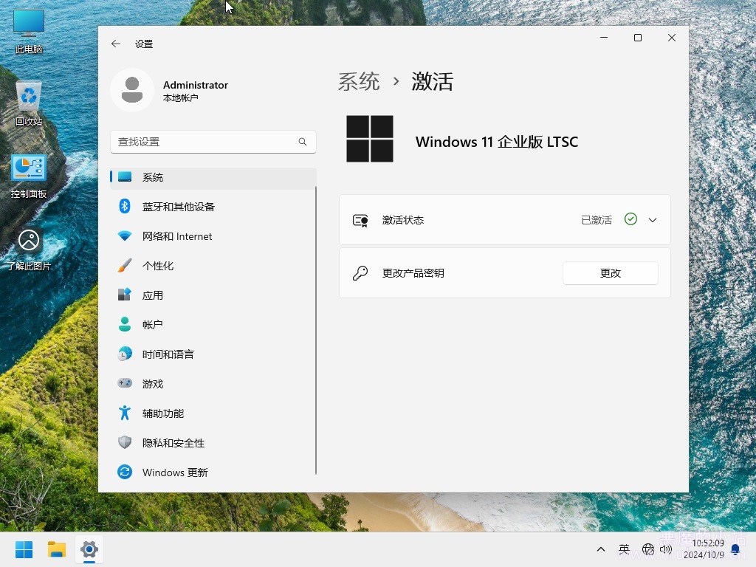This screenshot has height=567, width=756.
Task: Open the Administrator account avatar
Action: click(x=132, y=90)
